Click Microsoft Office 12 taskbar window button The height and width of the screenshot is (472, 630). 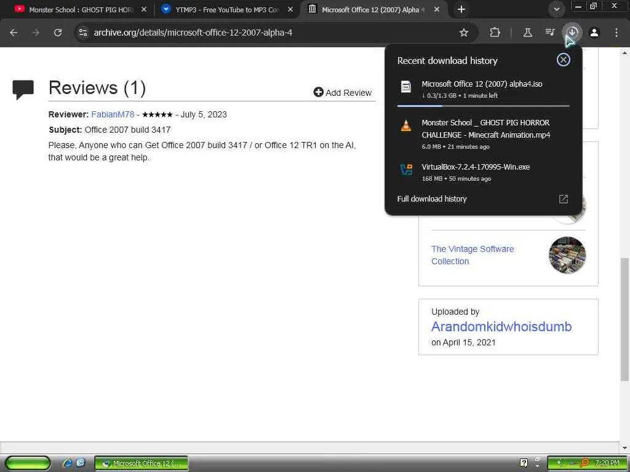click(142, 463)
